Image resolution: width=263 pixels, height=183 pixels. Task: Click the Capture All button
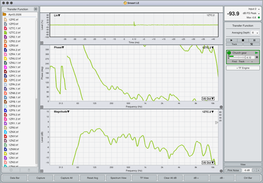point(67,178)
